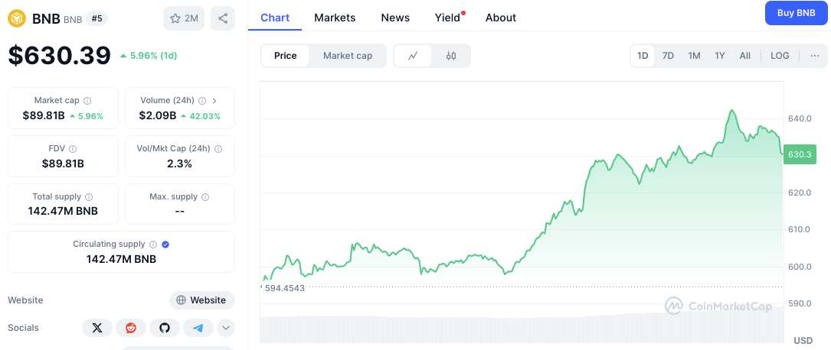This screenshot has width=831, height=350.
Task: Click the $89.81B market cap value
Action: (x=44, y=116)
